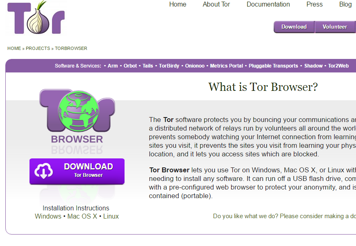Click the 'Software & Services:' label
Screen dimensions: 356x246
pos(78,66)
